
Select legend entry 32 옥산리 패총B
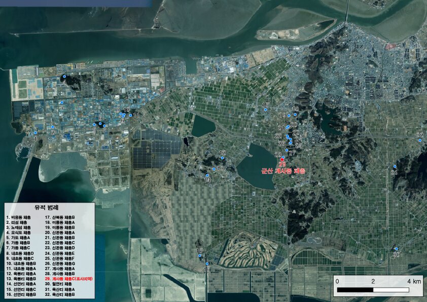click(60, 294)
